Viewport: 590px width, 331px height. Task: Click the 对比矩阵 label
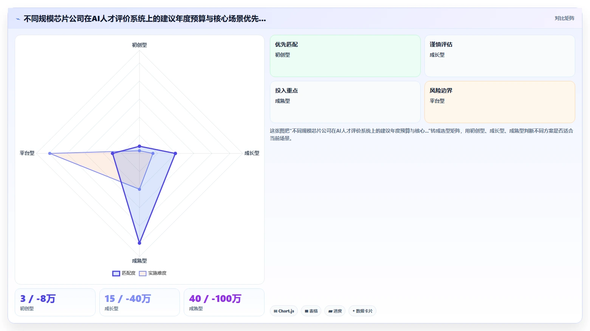point(564,19)
